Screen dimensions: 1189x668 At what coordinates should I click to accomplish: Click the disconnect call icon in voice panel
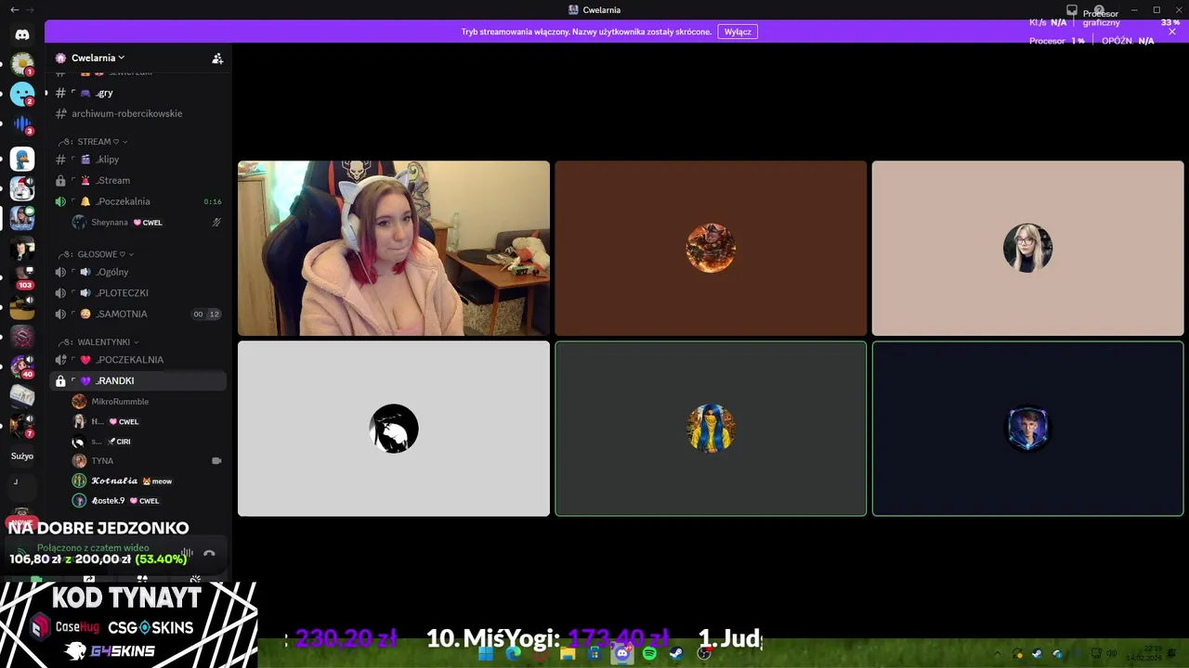click(x=209, y=554)
